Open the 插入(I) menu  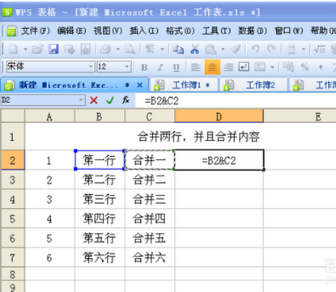click(x=144, y=31)
